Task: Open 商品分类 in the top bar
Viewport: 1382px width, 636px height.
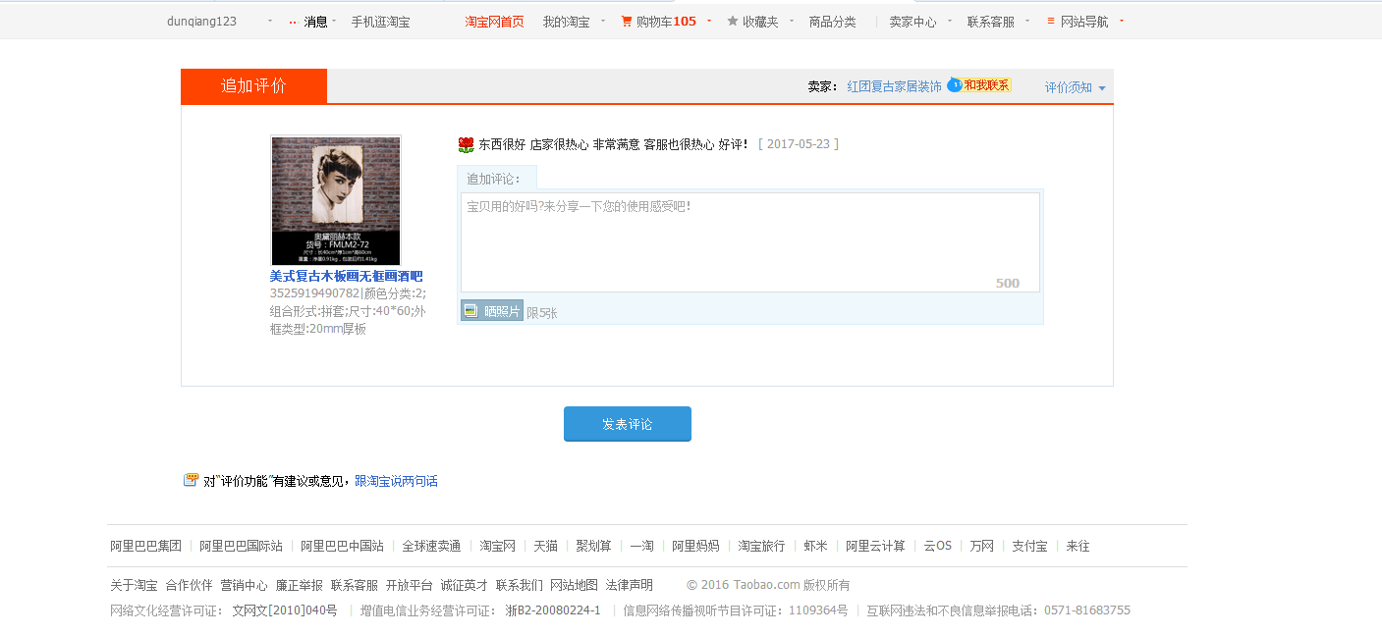Action: tap(832, 22)
